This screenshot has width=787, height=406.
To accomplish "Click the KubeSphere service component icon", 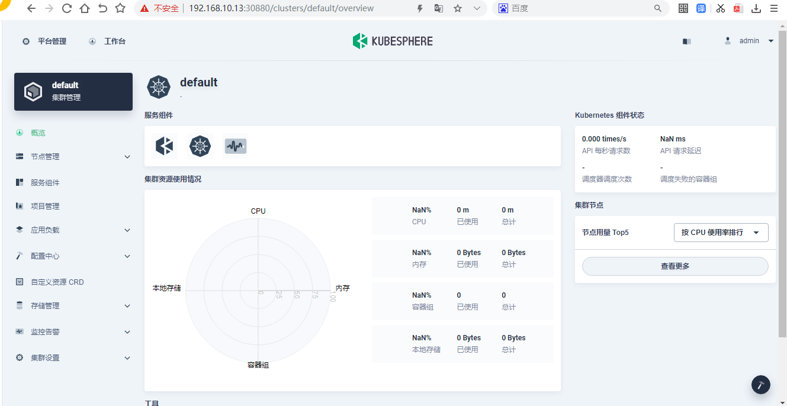I will click(164, 146).
